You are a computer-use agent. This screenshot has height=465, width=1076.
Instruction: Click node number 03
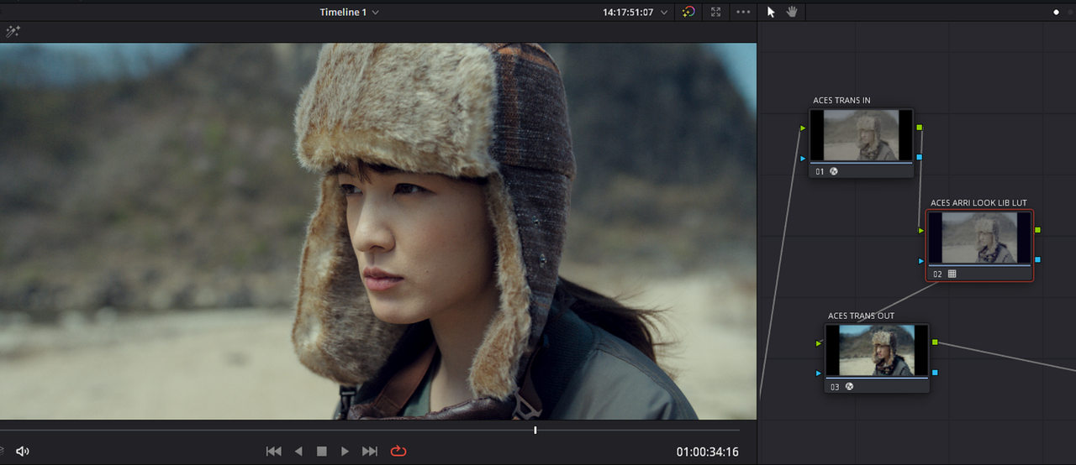(x=835, y=387)
